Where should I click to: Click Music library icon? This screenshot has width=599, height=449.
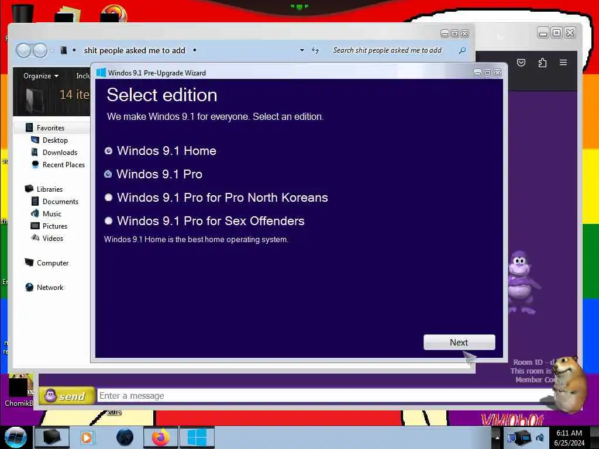pyautogui.click(x=35, y=213)
